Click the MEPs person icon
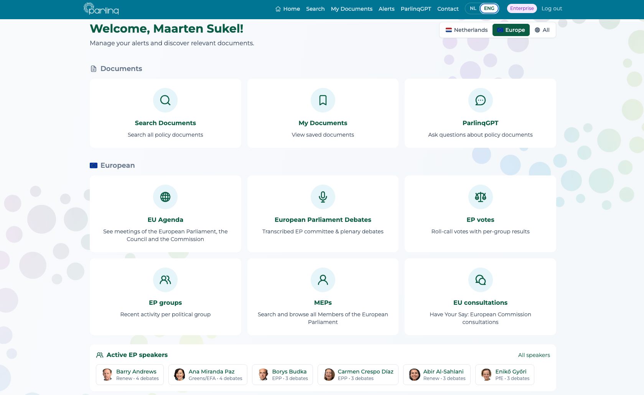The image size is (644, 395). click(x=323, y=280)
